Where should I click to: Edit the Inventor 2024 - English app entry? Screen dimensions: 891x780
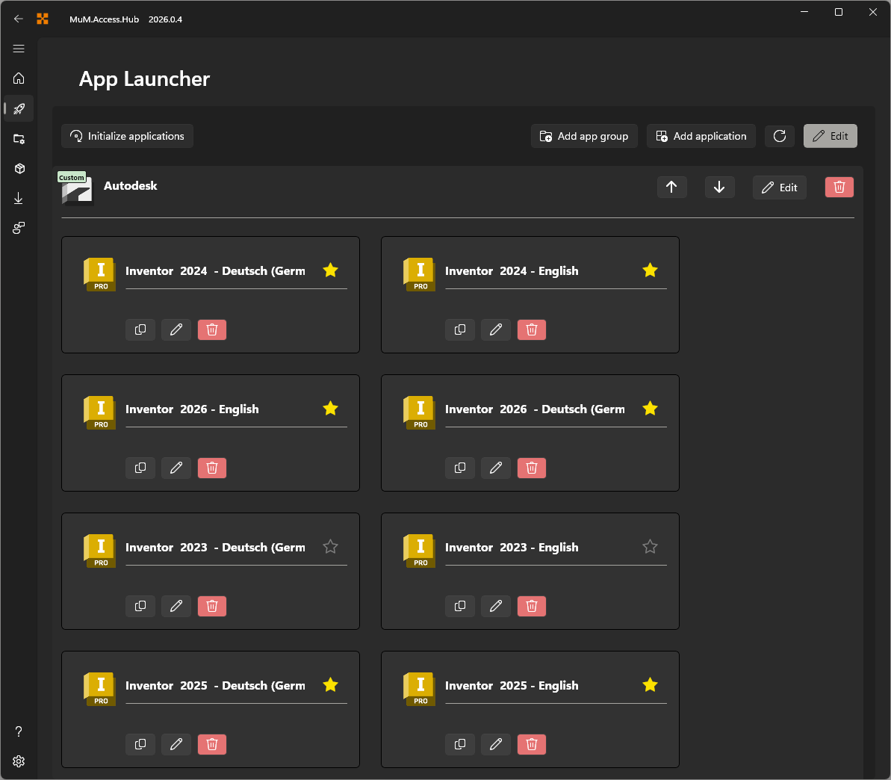[495, 329]
